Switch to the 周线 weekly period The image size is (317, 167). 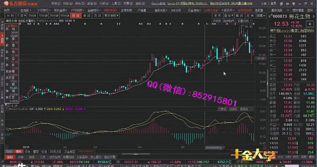pyautogui.click(x=87, y=16)
